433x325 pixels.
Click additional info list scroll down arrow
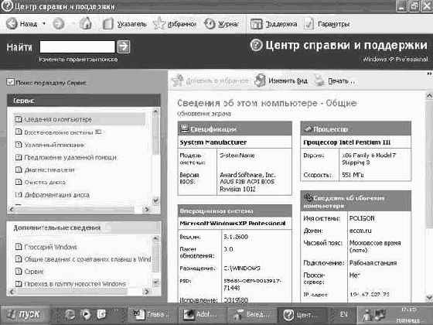coord(155,282)
